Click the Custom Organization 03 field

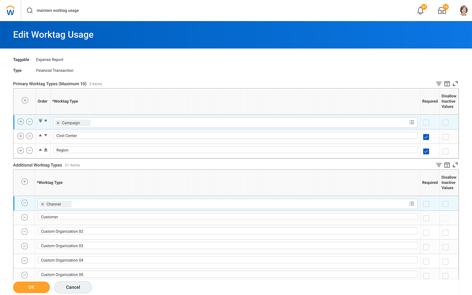[227, 246]
